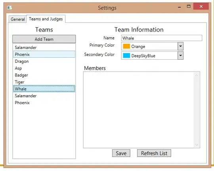Screen dimensions: 214x171
Task: Click the Members scrollbar down arrow
Action: (x=197, y=145)
